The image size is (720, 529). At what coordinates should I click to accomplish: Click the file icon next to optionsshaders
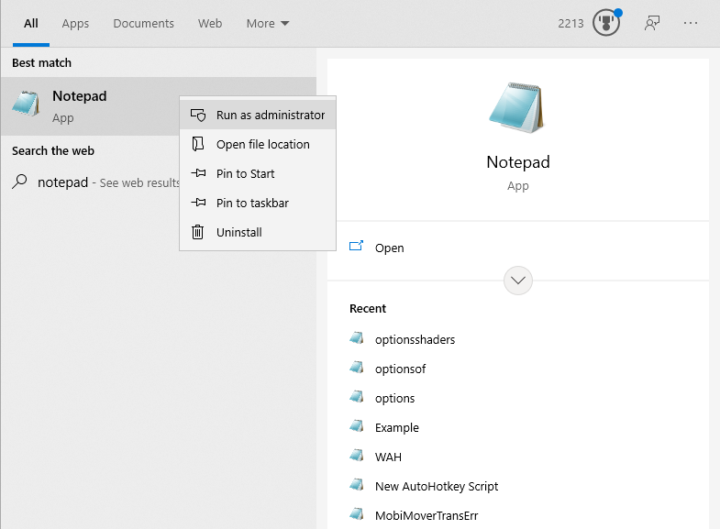pos(356,338)
